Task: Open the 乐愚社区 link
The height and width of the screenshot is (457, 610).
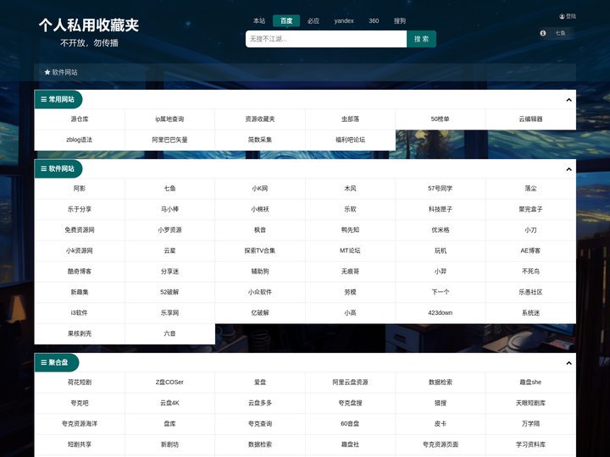Action: tap(530, 292)
